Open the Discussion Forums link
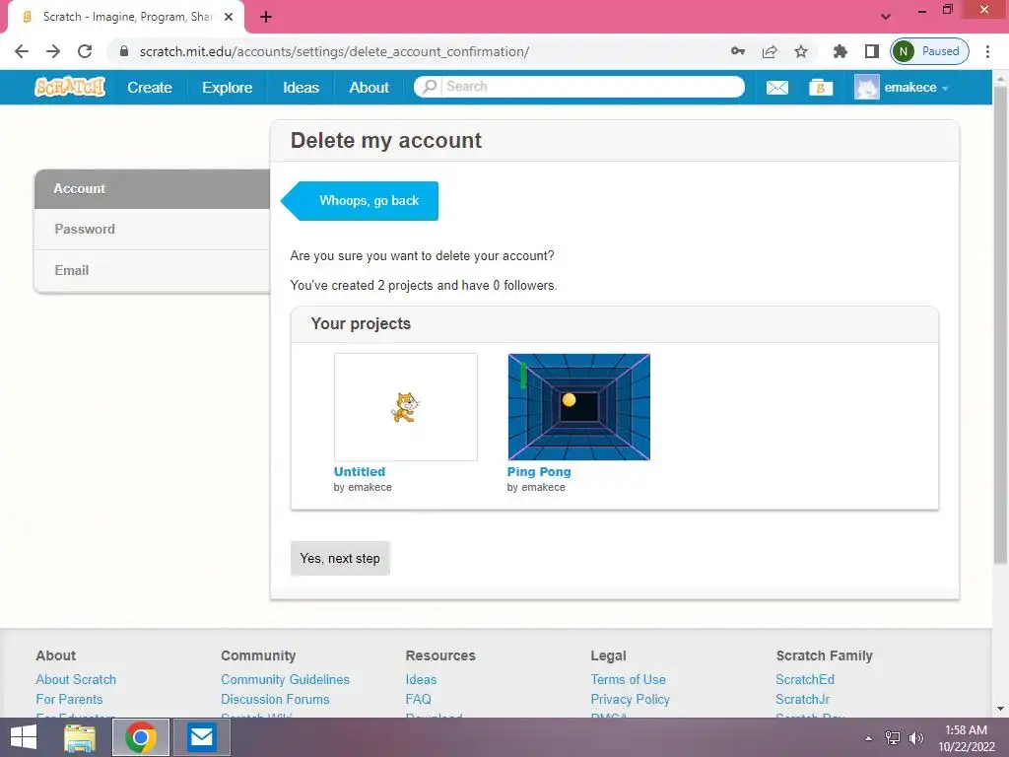1009x757 pixels. (x=275, y=699)
